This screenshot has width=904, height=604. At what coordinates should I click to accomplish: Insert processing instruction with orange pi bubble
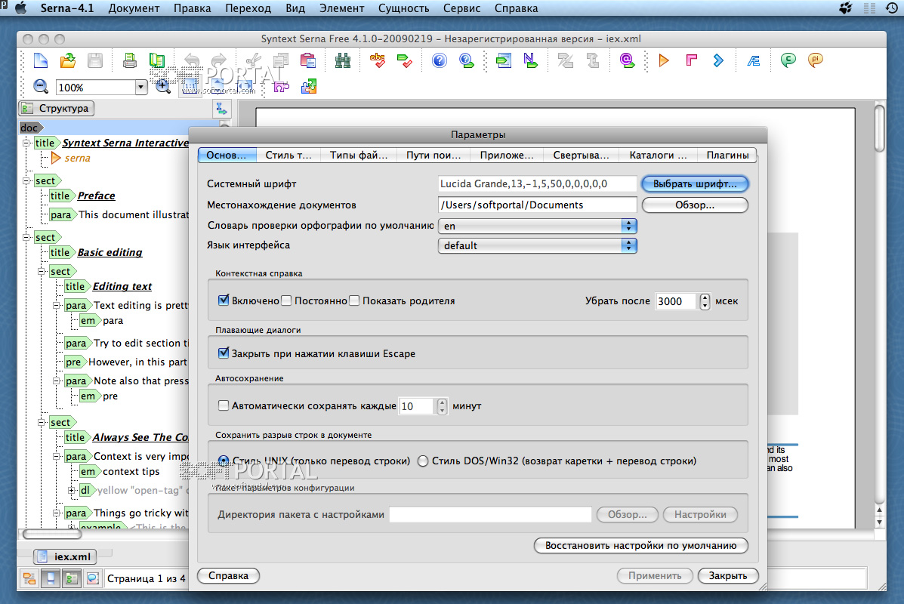815,60
